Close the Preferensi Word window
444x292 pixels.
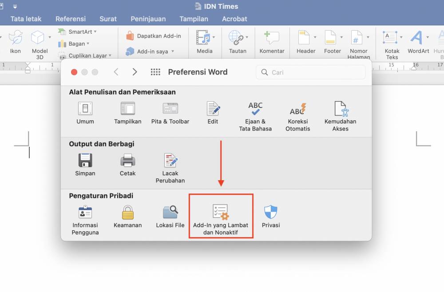[x=74, y=72]
